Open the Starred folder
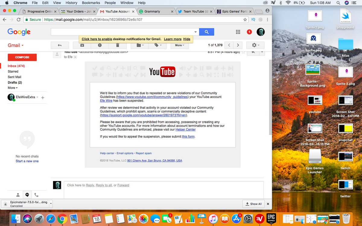The height and width of the screenshot is (226, 362). 13,71
